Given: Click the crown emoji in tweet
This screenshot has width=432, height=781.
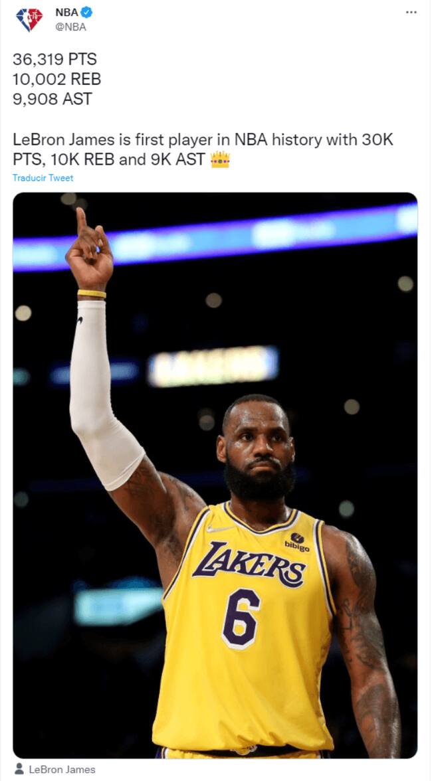Looking at the screenshot, I should 220,159.
